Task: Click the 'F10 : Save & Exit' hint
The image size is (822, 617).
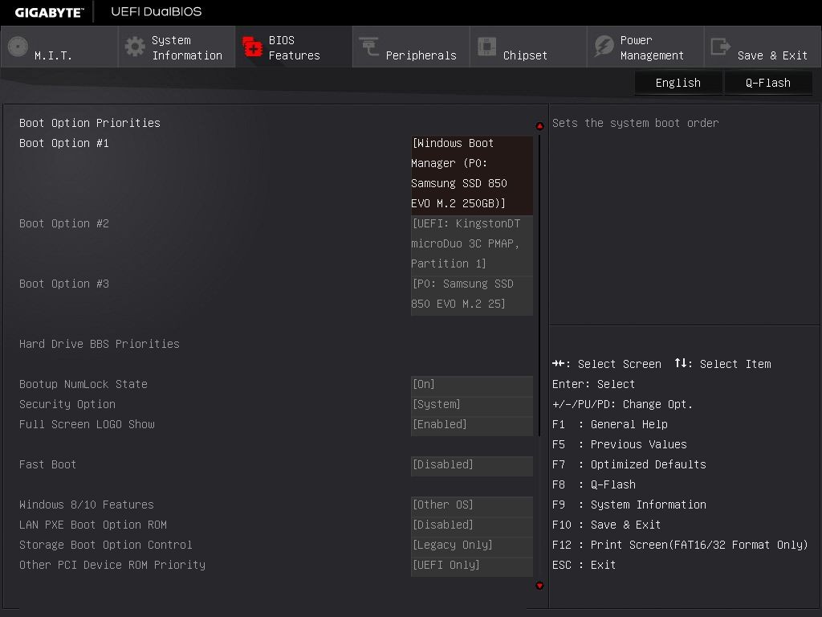Action: pos(607,525)
